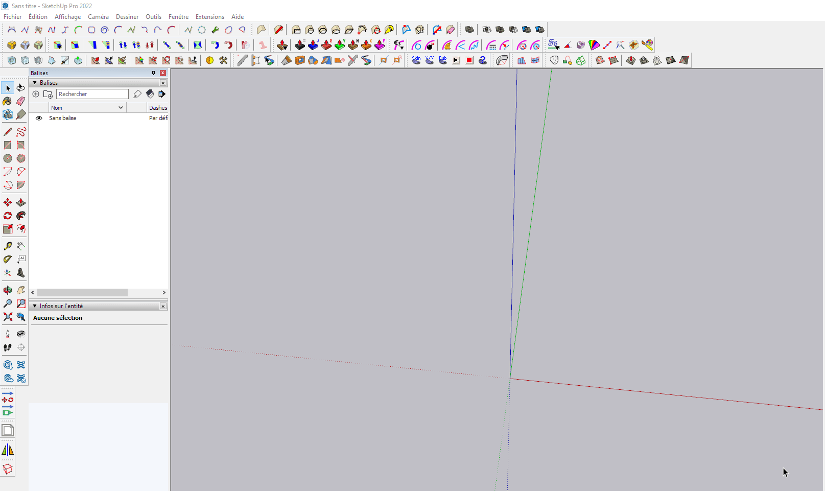Select the Sans balise tag row
Screen dimensions: 825x491
point(99,118)
